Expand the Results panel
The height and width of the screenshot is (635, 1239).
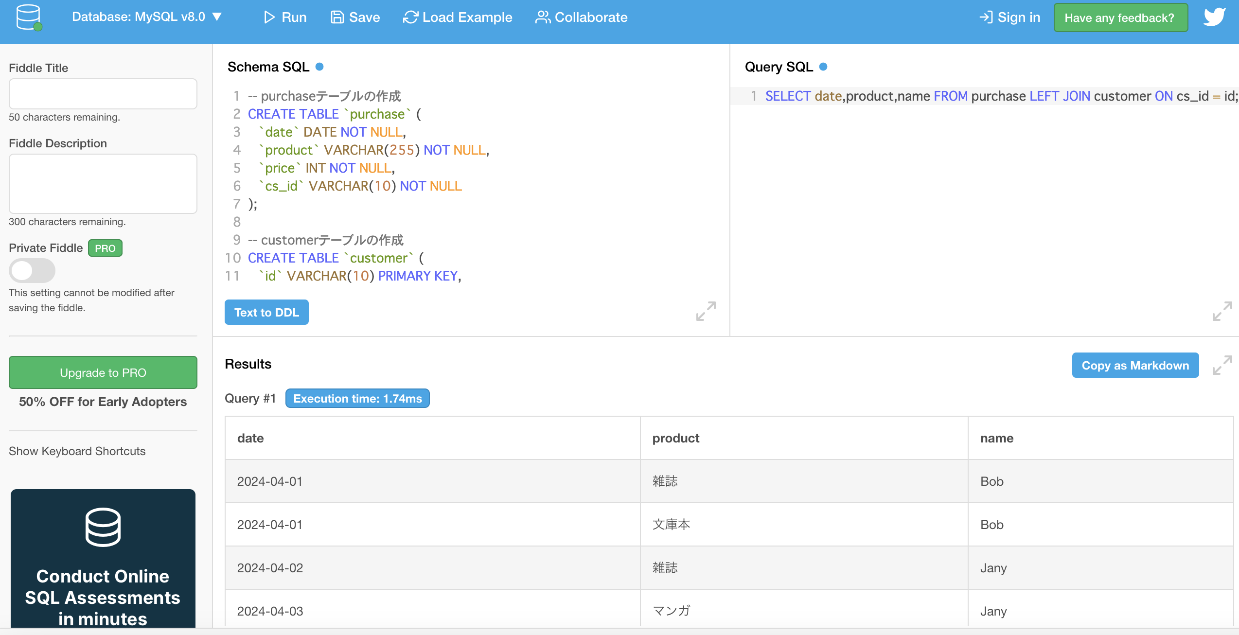1222,365
